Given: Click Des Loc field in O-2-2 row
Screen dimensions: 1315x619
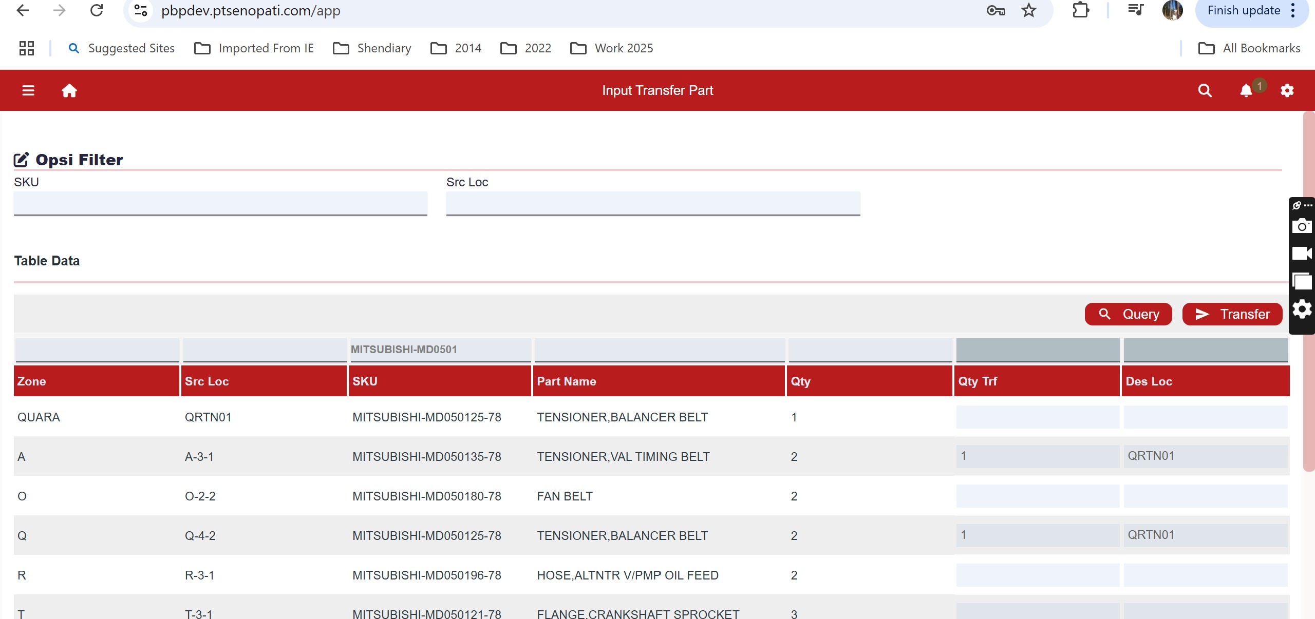Looking at the screenshot, I should tap(1205, 496).
